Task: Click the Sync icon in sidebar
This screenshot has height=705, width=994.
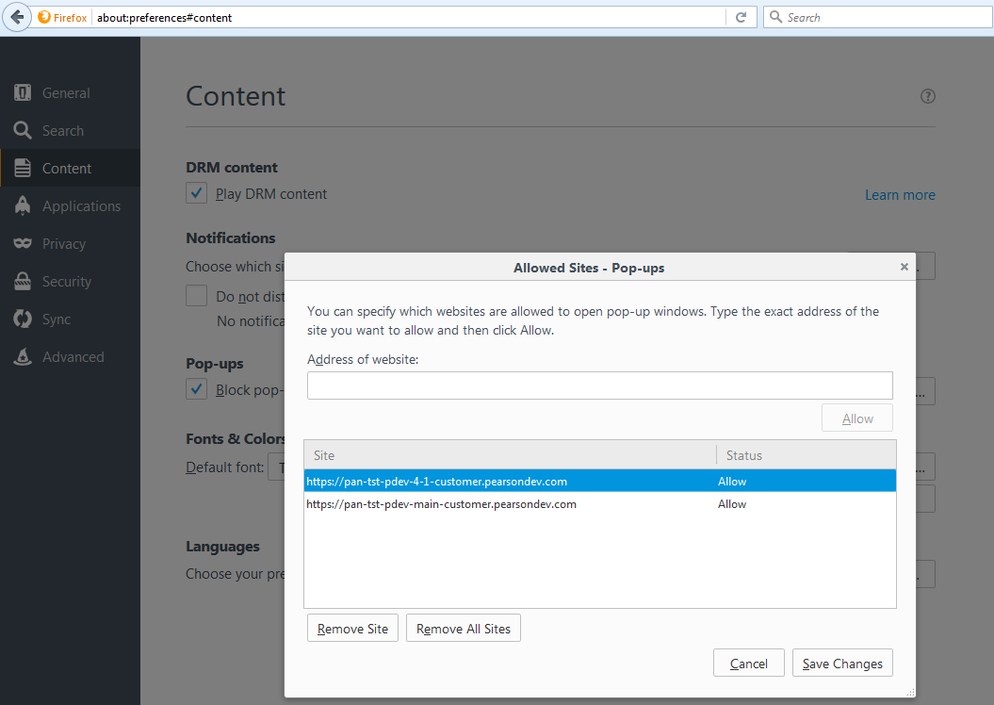Action: (23, 320)
